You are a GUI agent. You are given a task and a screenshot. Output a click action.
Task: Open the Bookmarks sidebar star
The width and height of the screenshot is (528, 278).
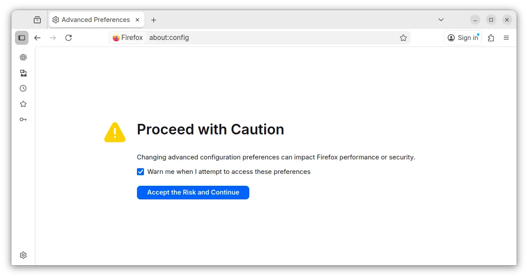(x=23, y=104)
